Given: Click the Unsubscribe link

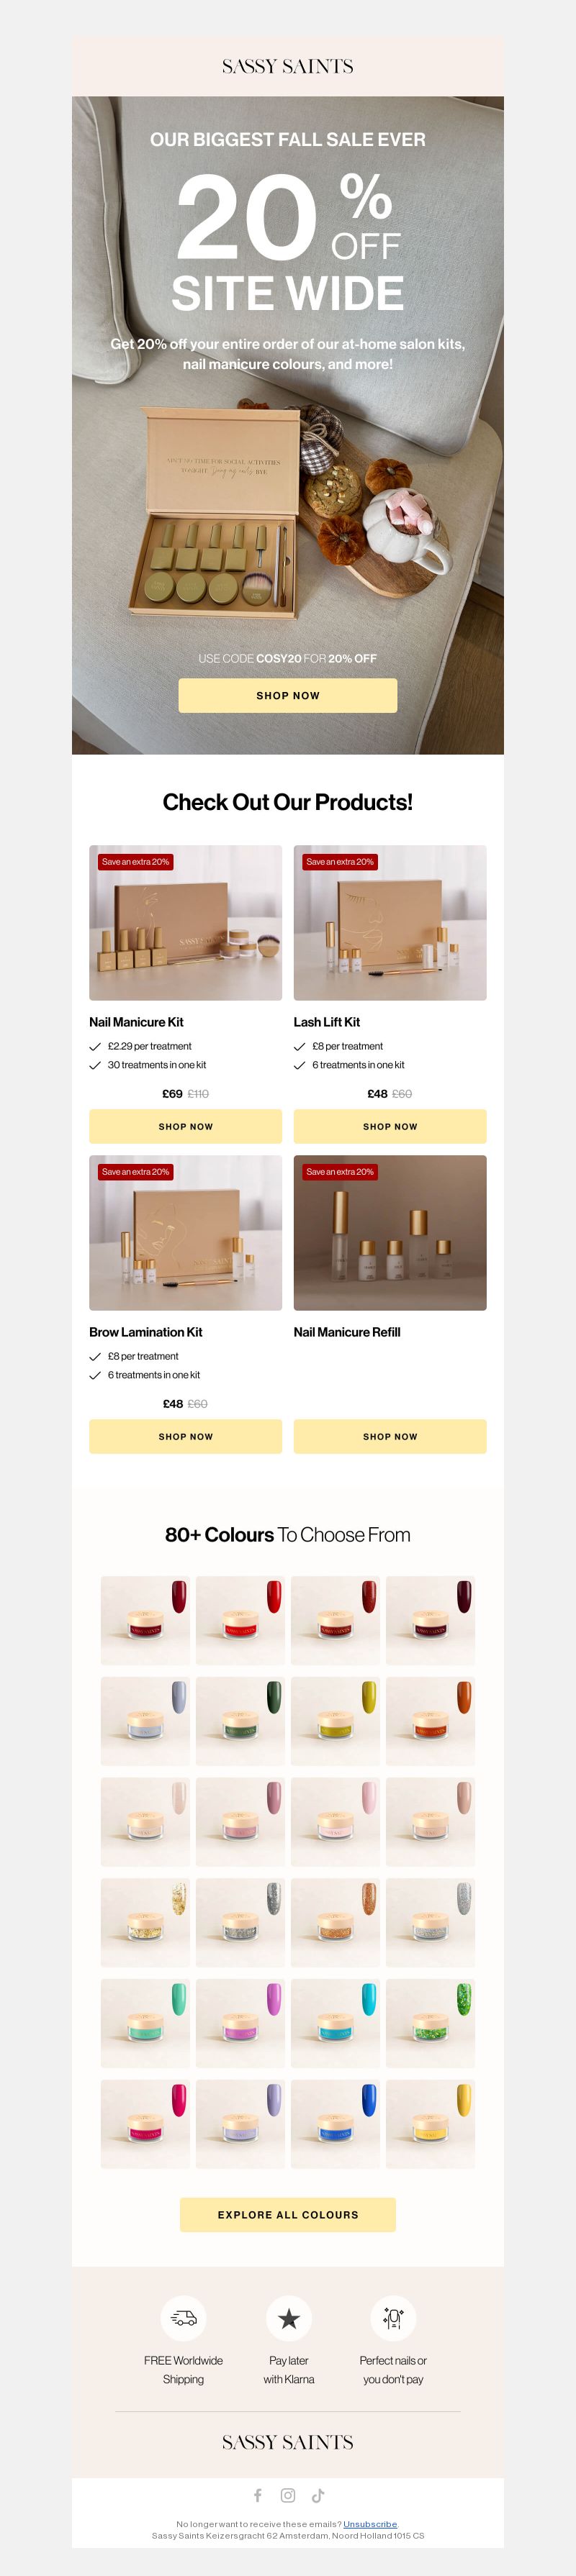Looking at the screenshot, I should pos(369,2524).
